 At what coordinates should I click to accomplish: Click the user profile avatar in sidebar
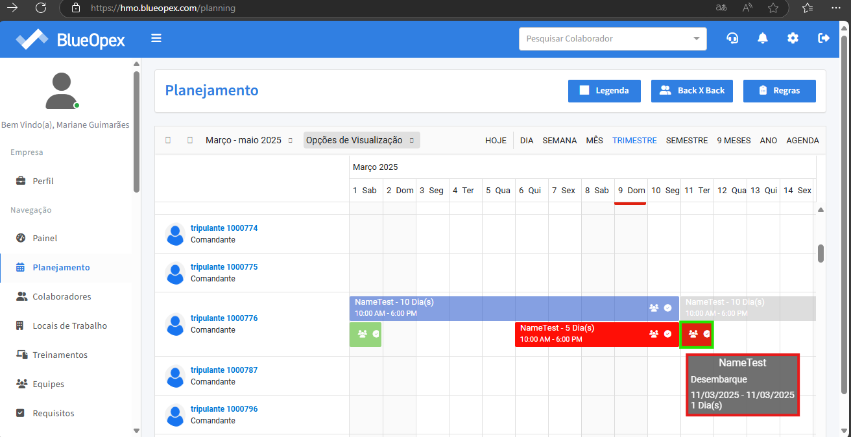point(62,91)
